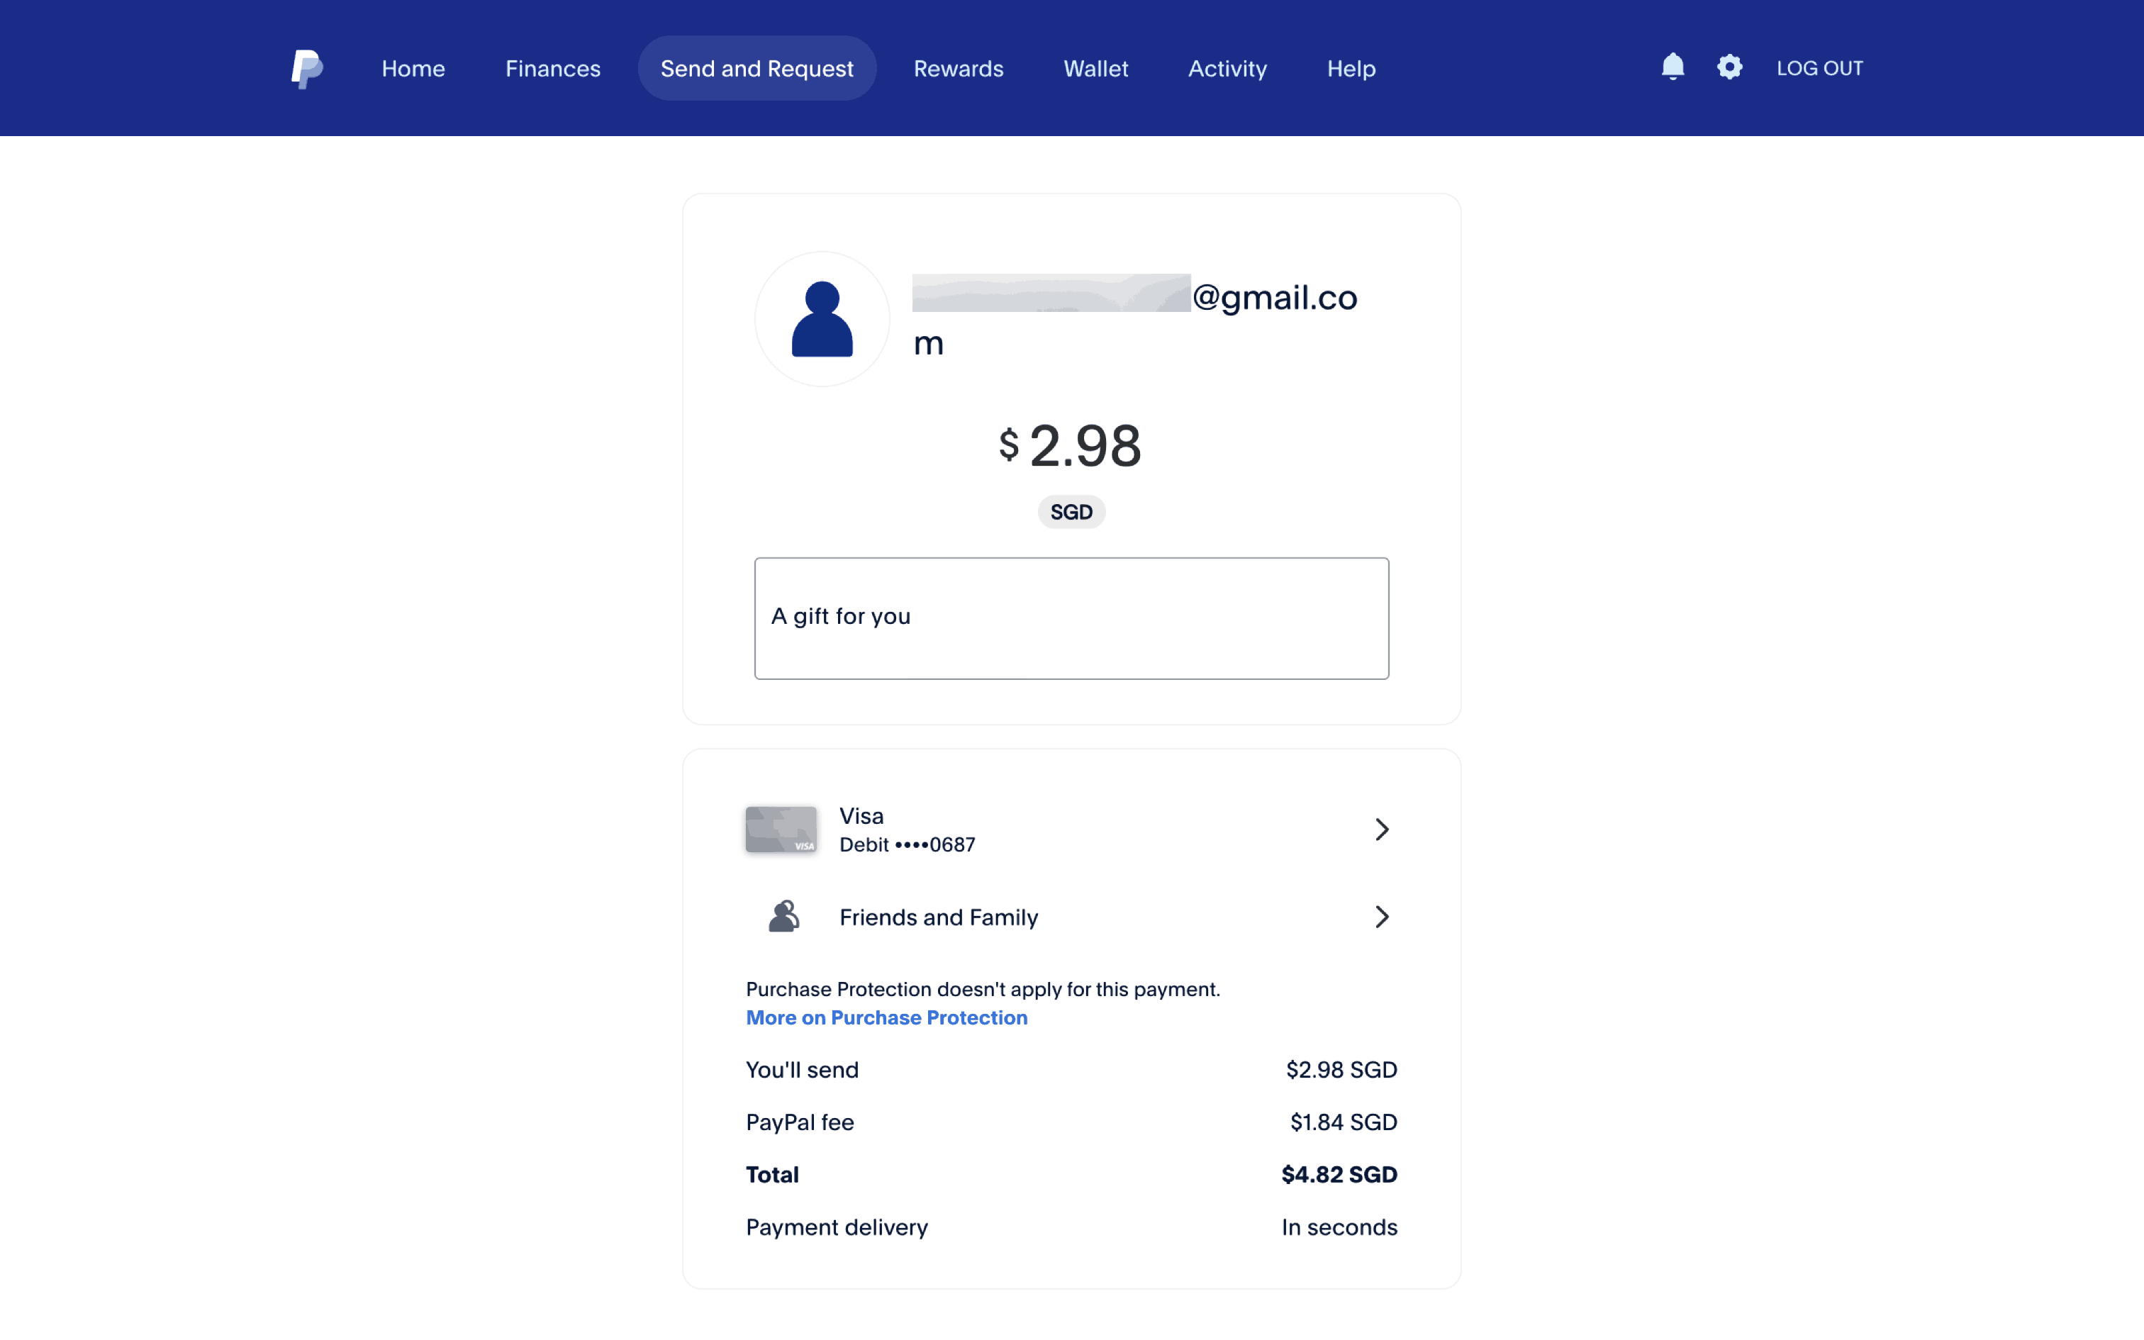Open the Finances menu item

553,68
